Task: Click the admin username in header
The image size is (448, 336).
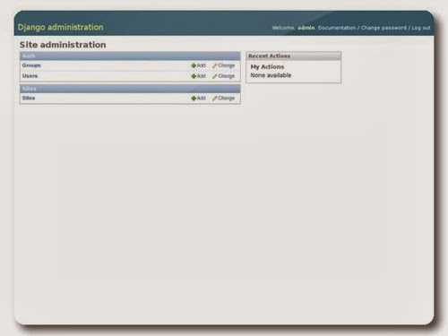Action: (306, 28)
